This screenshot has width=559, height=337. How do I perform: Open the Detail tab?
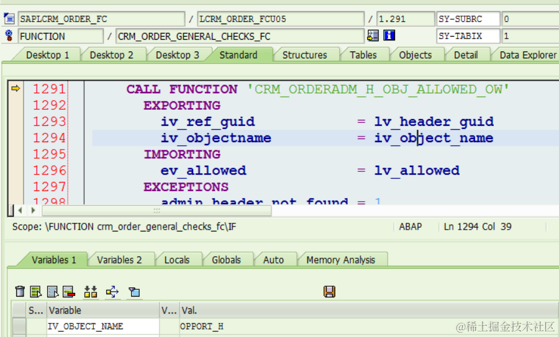point(466,55)
